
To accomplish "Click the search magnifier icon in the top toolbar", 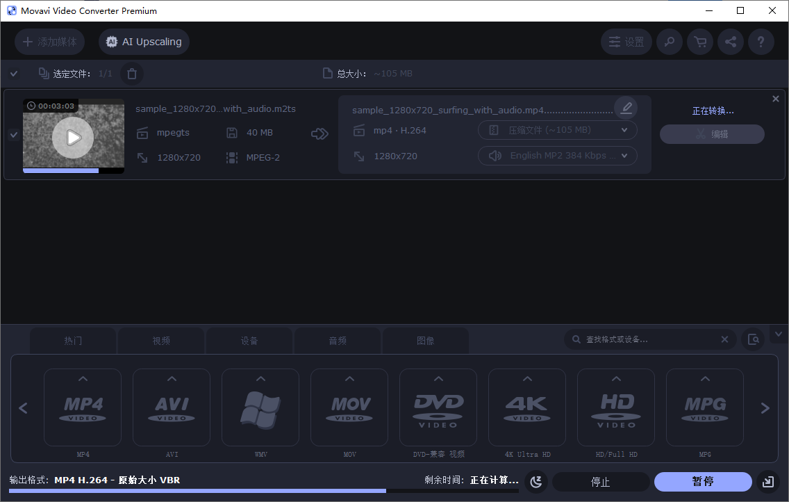I will point(670,42).
